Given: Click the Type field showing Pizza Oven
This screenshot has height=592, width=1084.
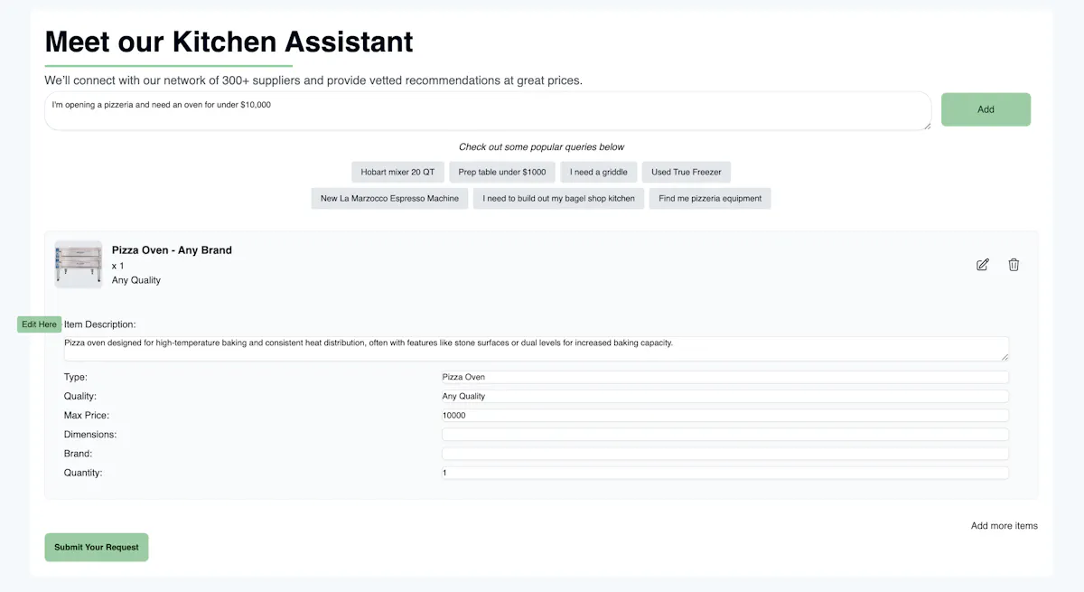Looking at the screenshot, I should pyautogui.click(x=725, y=377).
